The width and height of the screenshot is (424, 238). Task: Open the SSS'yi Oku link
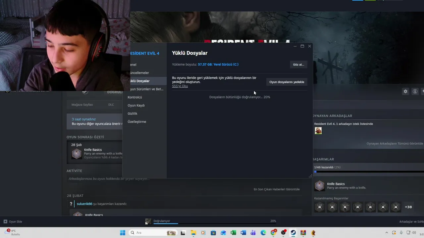point(180,86)
